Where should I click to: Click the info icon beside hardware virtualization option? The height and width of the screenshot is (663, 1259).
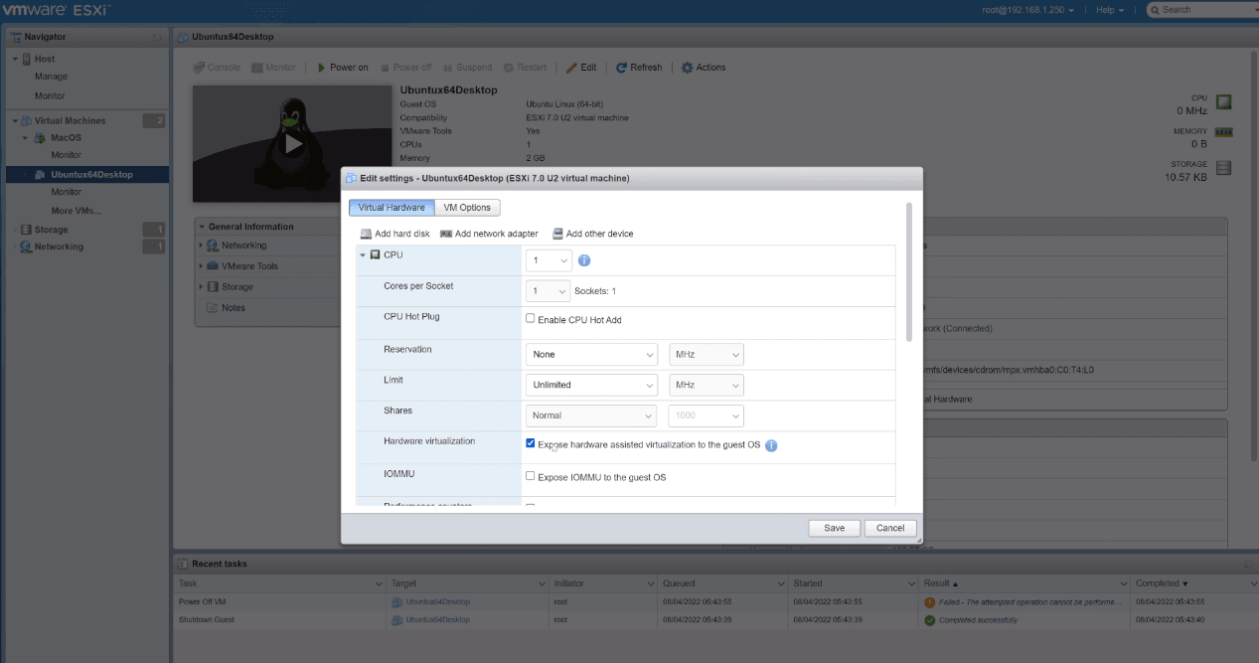pos(771,445)
